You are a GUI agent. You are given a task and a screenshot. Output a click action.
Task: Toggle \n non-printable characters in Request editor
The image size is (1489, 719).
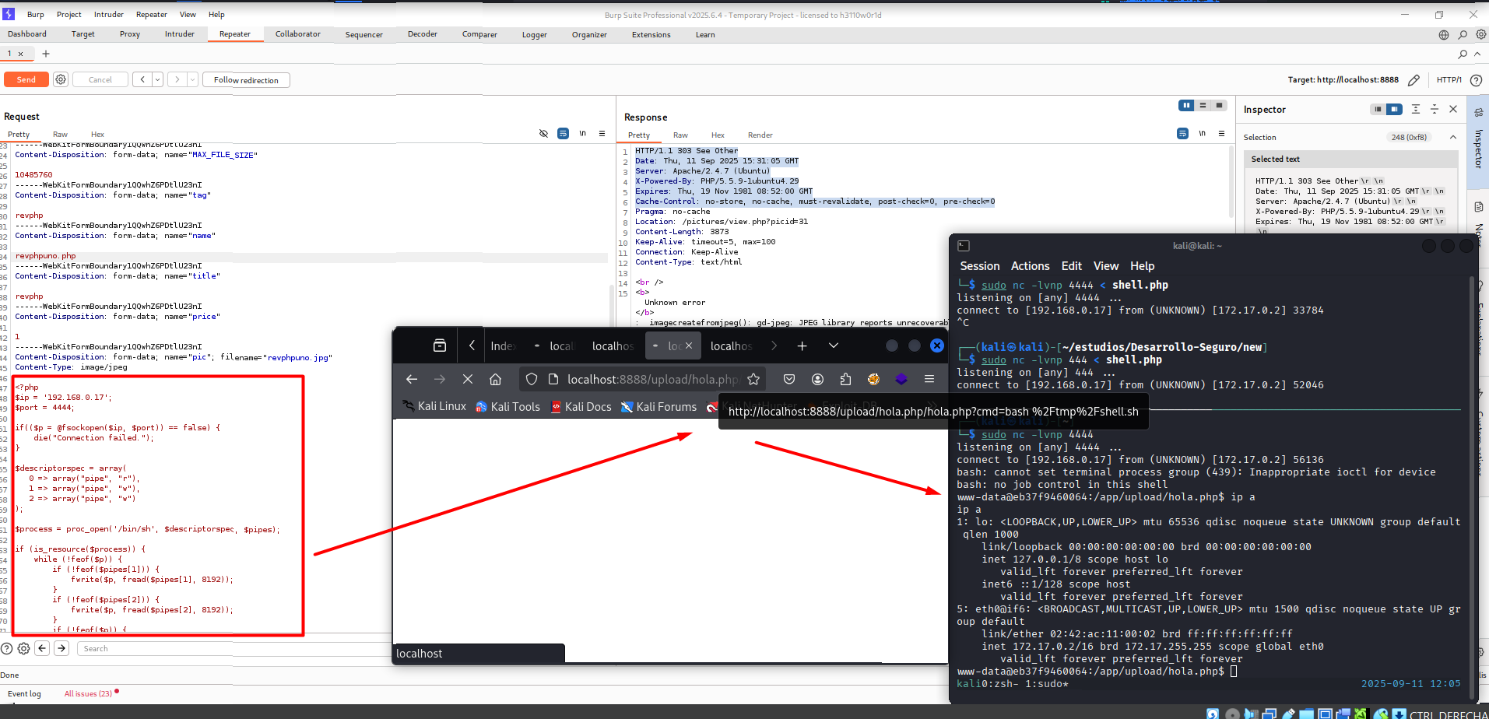click(582, 134)
